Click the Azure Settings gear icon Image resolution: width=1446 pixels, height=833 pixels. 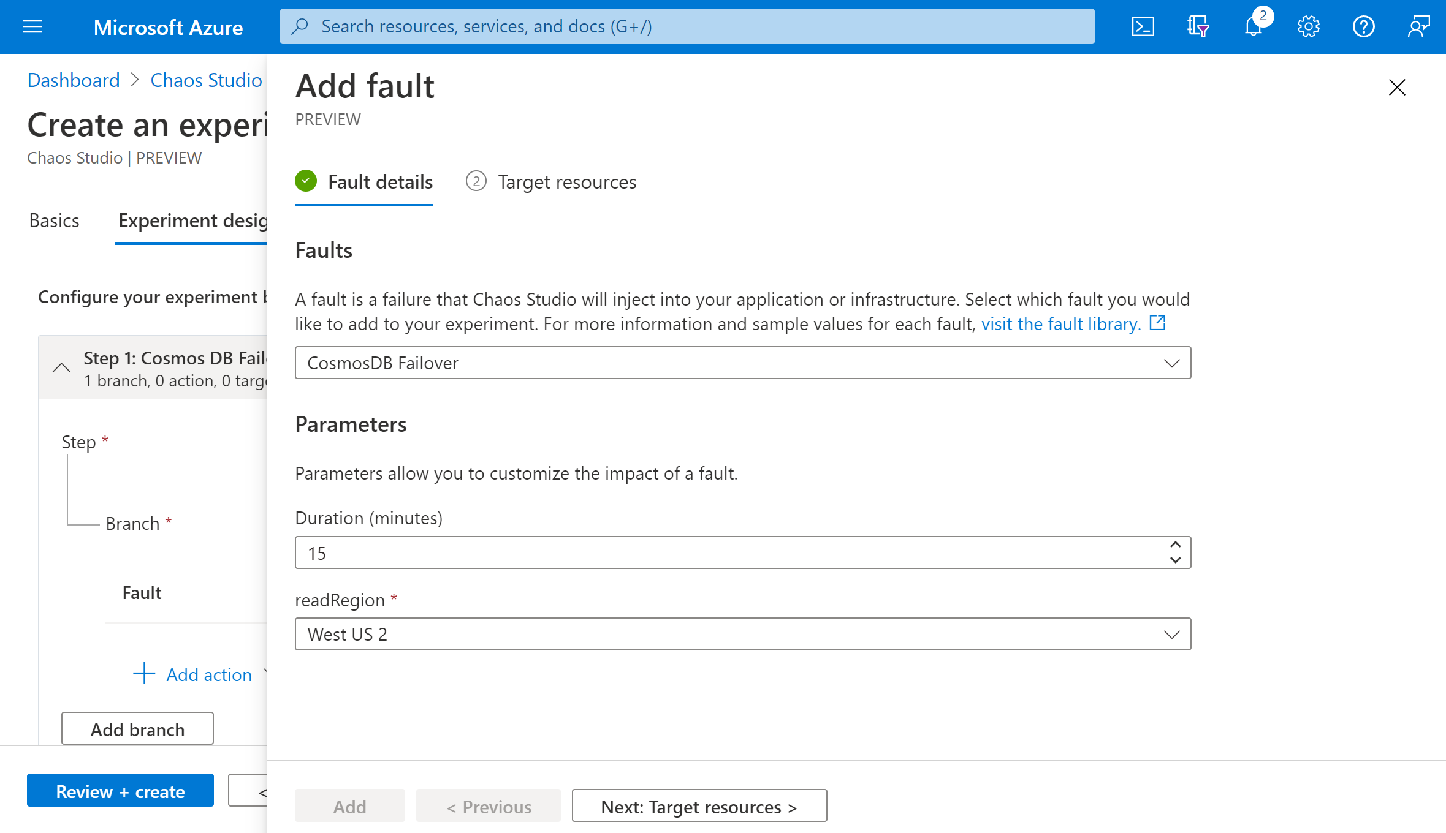pos(1309,26)
